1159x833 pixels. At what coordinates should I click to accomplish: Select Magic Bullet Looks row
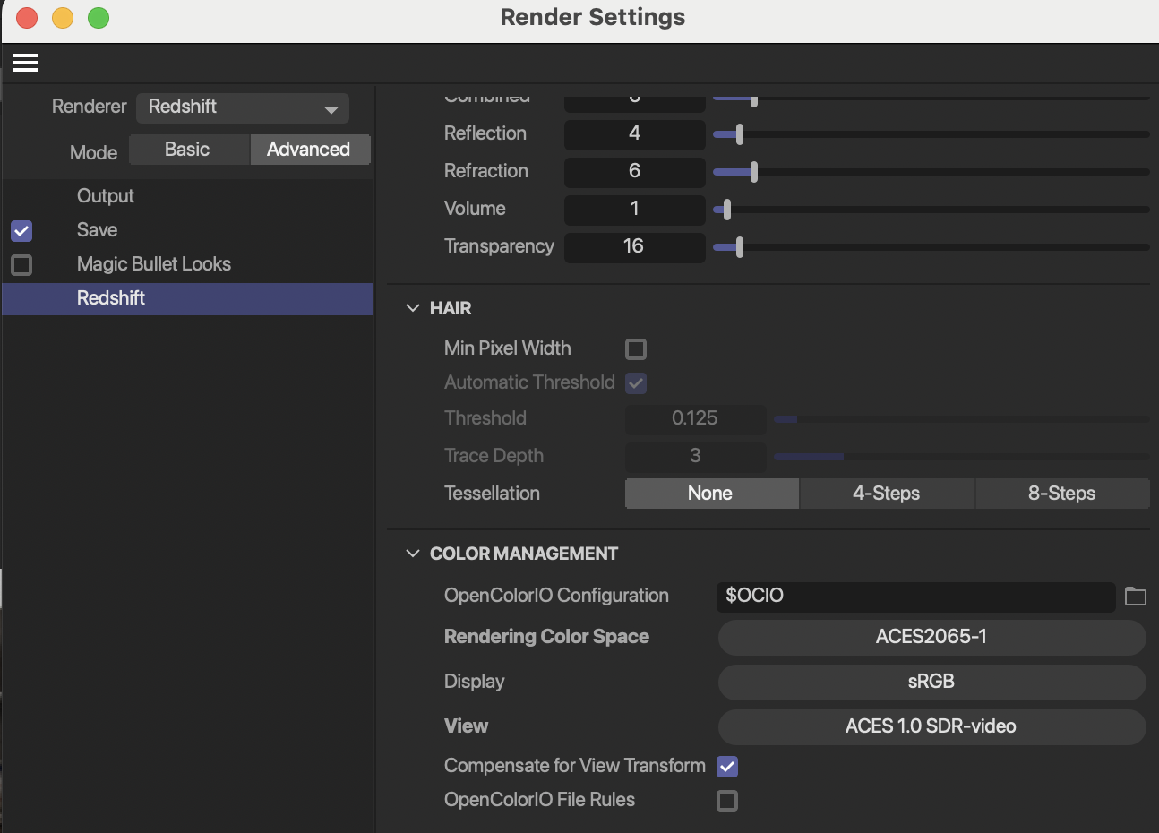pyautogui.click(x=187, y=264)
